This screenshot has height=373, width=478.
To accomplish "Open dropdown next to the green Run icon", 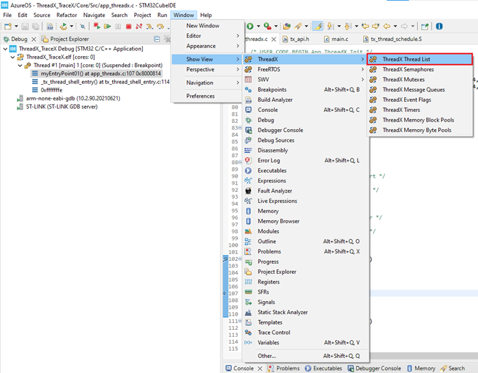I will [258, 27].
